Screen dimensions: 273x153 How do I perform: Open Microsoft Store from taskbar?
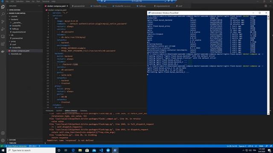87,150
